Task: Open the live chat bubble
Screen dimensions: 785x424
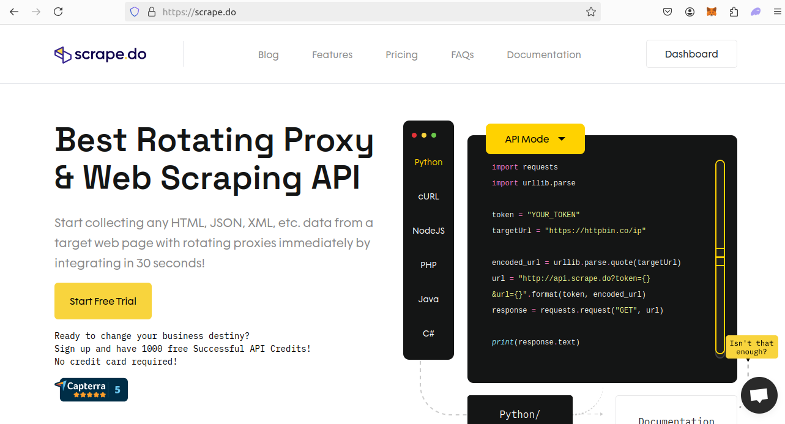Action: (759, 395)
